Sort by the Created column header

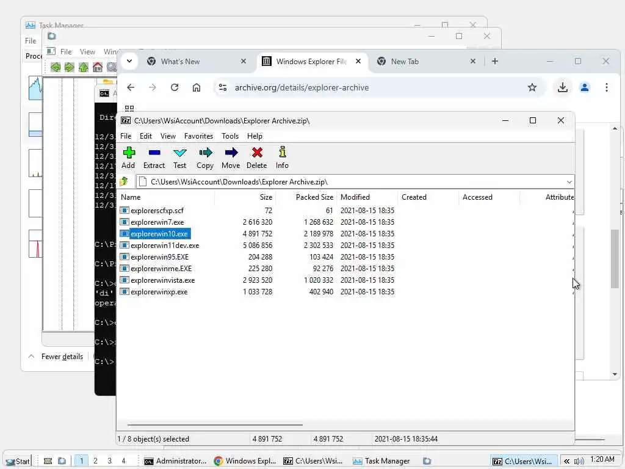(x=428, y=197)
